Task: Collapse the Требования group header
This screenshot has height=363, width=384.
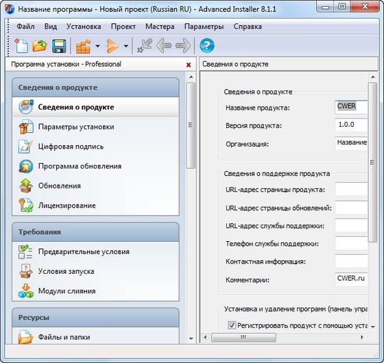Action: 95,232
